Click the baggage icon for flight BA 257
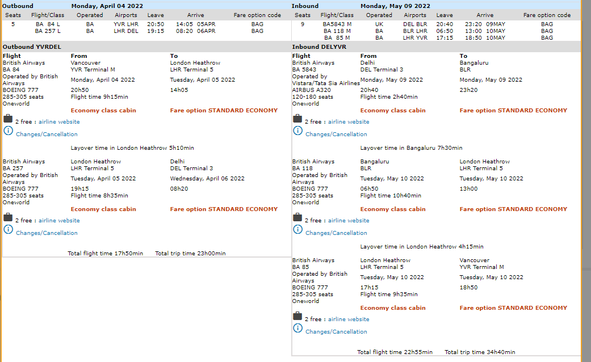Image resolution: width=591 pixels, height=362 pixels. pyautogui.click(x=8, y=218)
